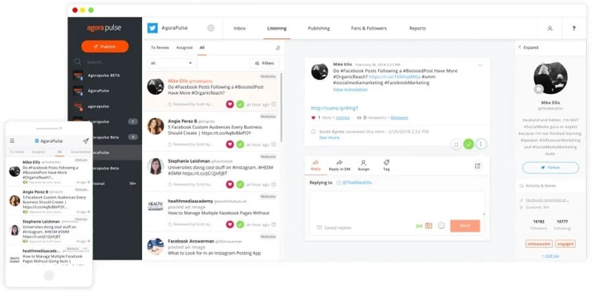
Task: Open settings gear next to AgoraPulse
Action: pyautogui.click(x=211, y=28)
